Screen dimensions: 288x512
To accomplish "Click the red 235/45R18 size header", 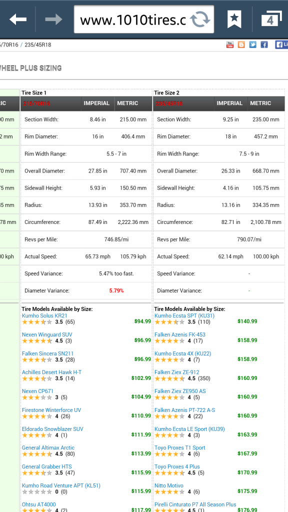I will (x=169, y=103).
